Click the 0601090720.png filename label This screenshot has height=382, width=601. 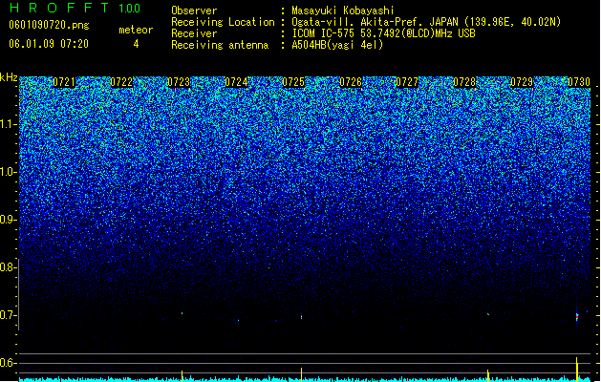pyautogui.click(x=49, y=25)
